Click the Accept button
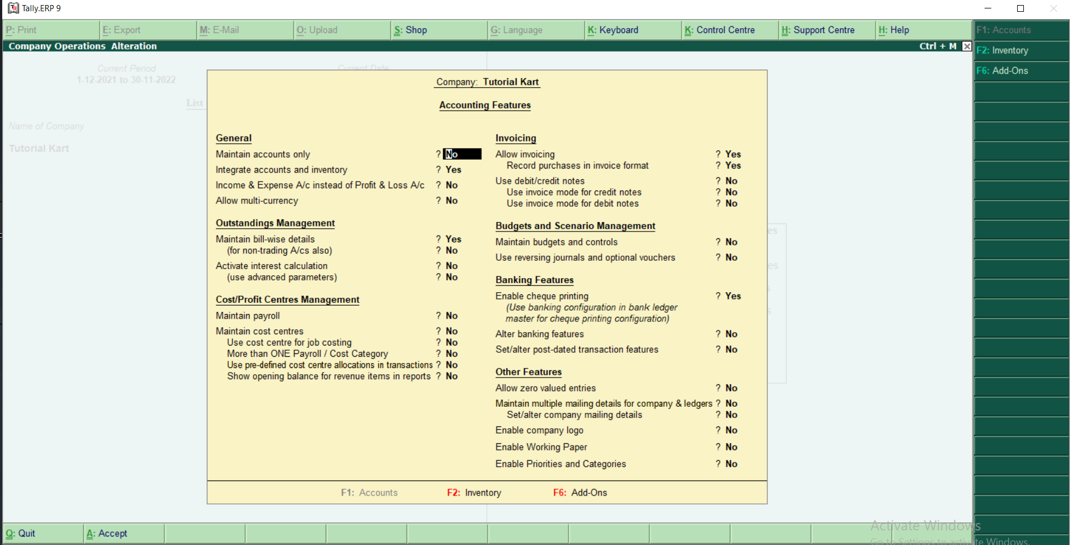This screenshot has height=545, width=1070. tap(107, 533)
